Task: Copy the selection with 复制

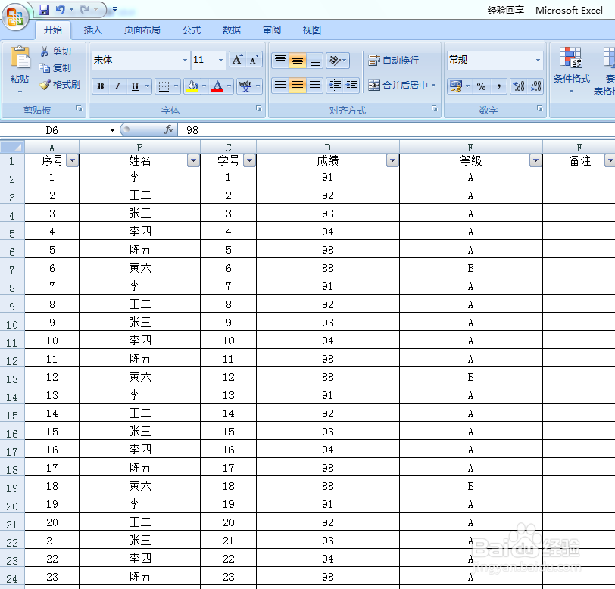Action: [56, 68]
